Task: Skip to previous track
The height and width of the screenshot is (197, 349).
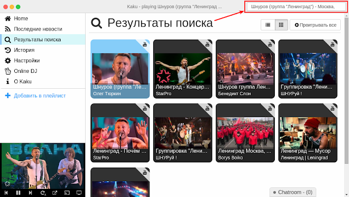Action: [x=6, y=193]
